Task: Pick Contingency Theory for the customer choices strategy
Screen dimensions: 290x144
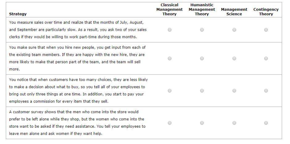Action: coord(266,91)
